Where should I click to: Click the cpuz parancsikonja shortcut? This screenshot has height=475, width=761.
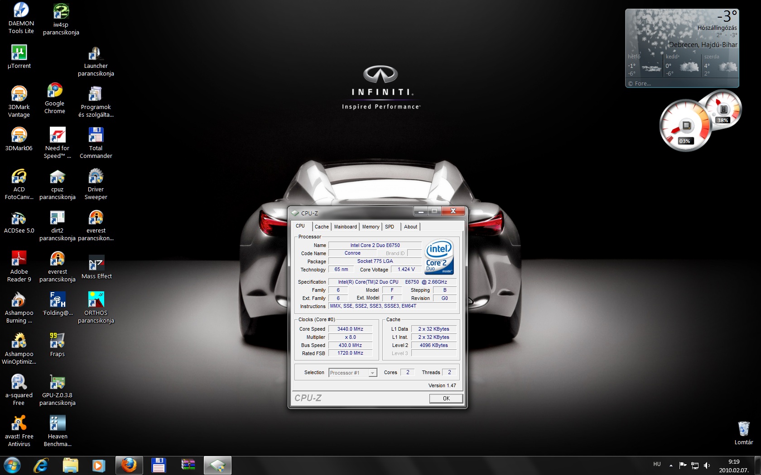(x=57, y=184)
